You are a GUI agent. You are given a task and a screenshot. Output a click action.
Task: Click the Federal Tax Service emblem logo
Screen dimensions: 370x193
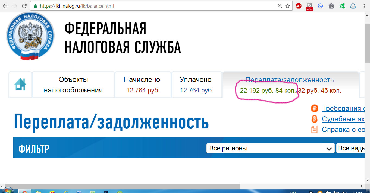(30, 36)
